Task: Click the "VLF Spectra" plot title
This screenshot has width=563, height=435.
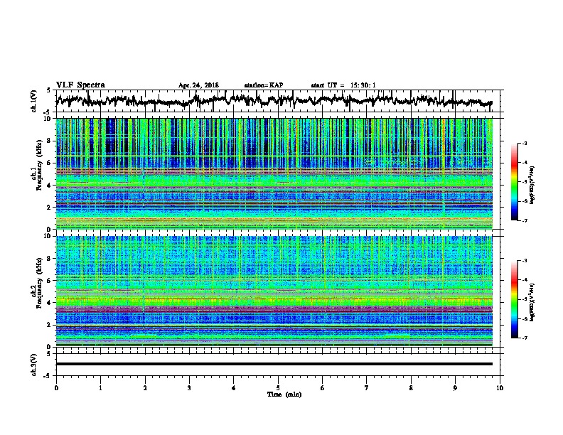Action: pos(80,85)
